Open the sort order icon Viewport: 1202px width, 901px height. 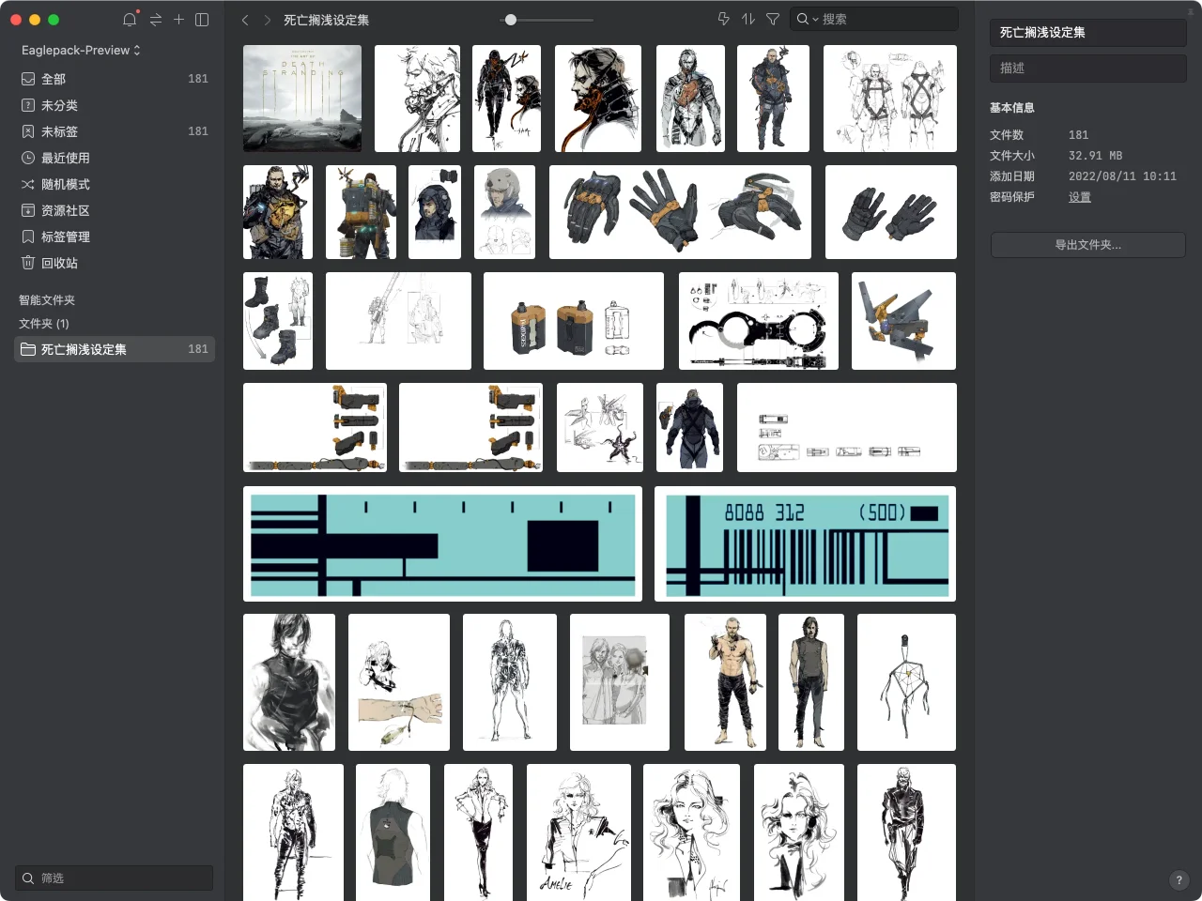748,19
